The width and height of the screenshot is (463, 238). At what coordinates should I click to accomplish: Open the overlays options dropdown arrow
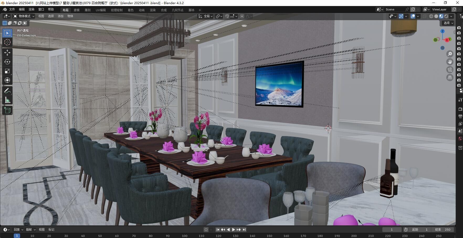(x=418, y=16)
